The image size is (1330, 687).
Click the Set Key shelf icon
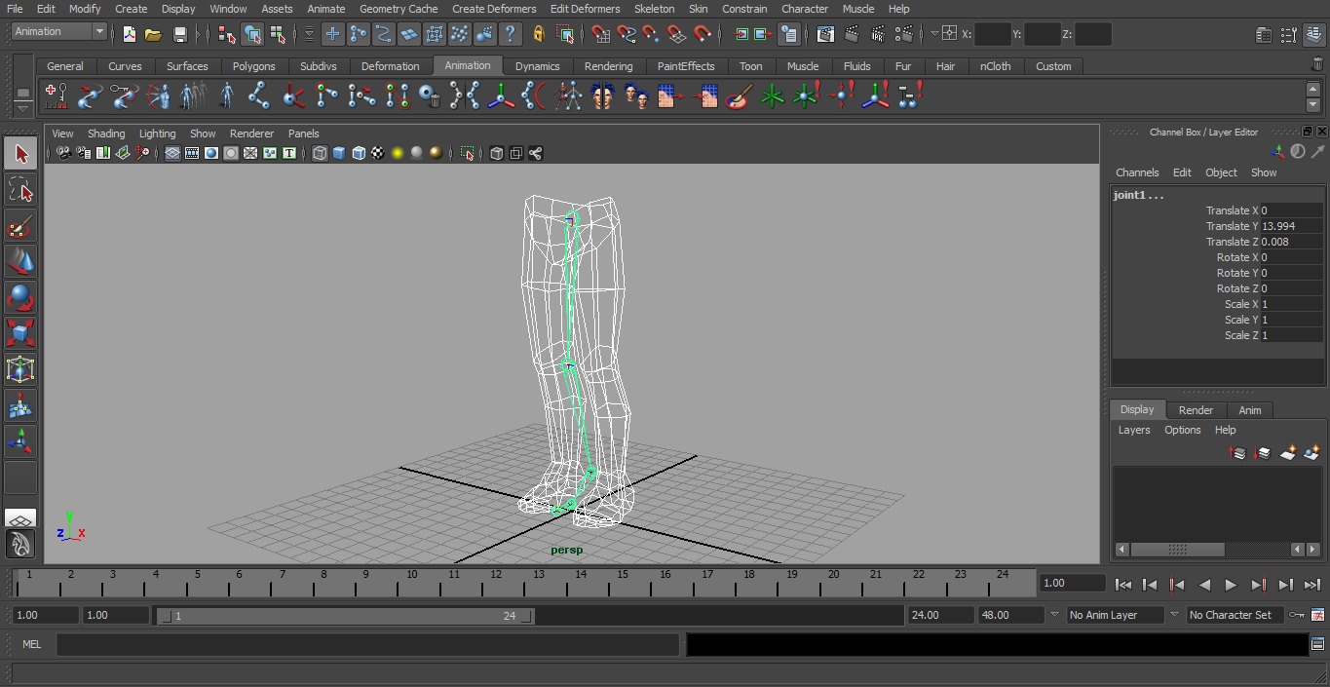pyautogui.click(x=56, y=95)
